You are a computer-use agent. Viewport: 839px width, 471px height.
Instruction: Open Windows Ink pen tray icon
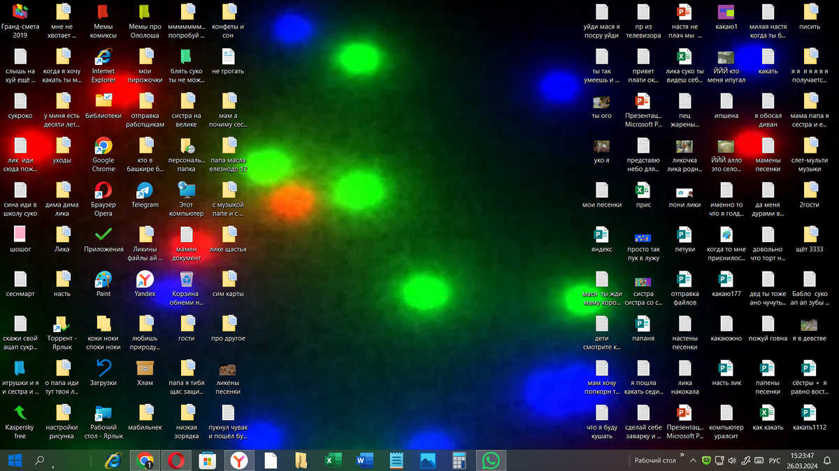[x=745, y=461]
